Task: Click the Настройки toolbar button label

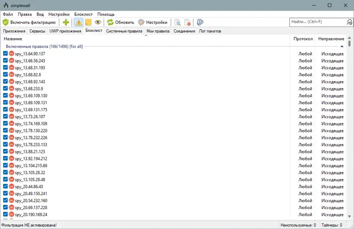Action: click(157, 23)
